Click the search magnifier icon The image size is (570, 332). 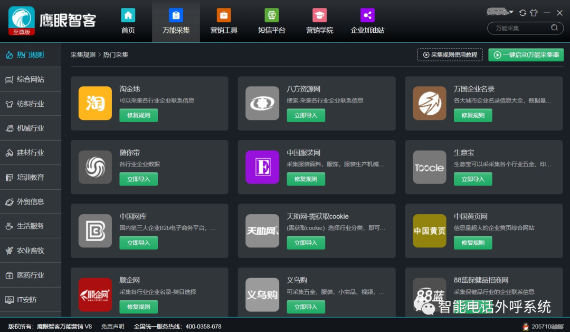(x=554, y=27)
